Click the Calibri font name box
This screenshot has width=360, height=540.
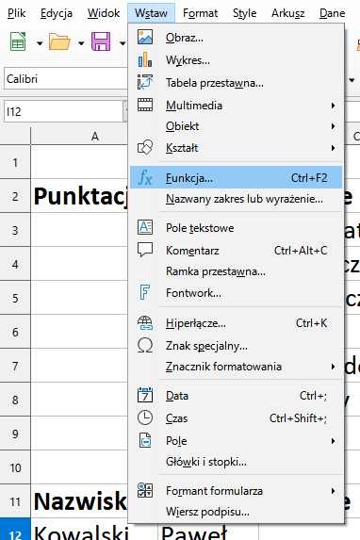click(66, 79)
